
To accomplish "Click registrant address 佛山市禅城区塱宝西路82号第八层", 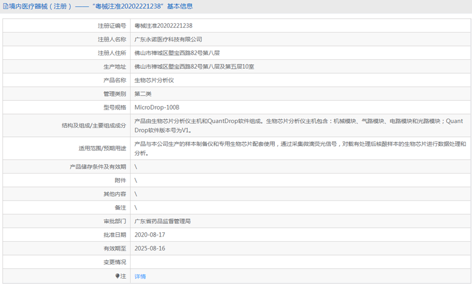I will (177, 53).
